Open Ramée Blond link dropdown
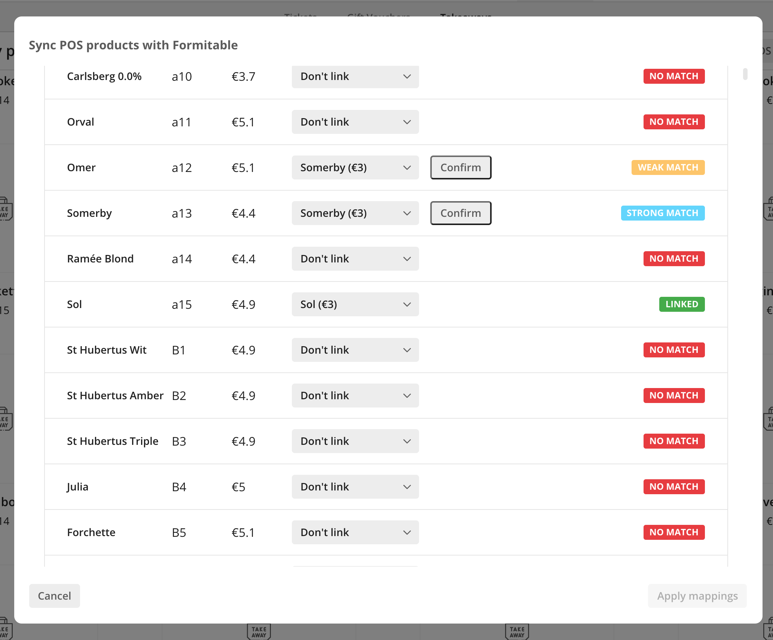 (x=355, y=259)
